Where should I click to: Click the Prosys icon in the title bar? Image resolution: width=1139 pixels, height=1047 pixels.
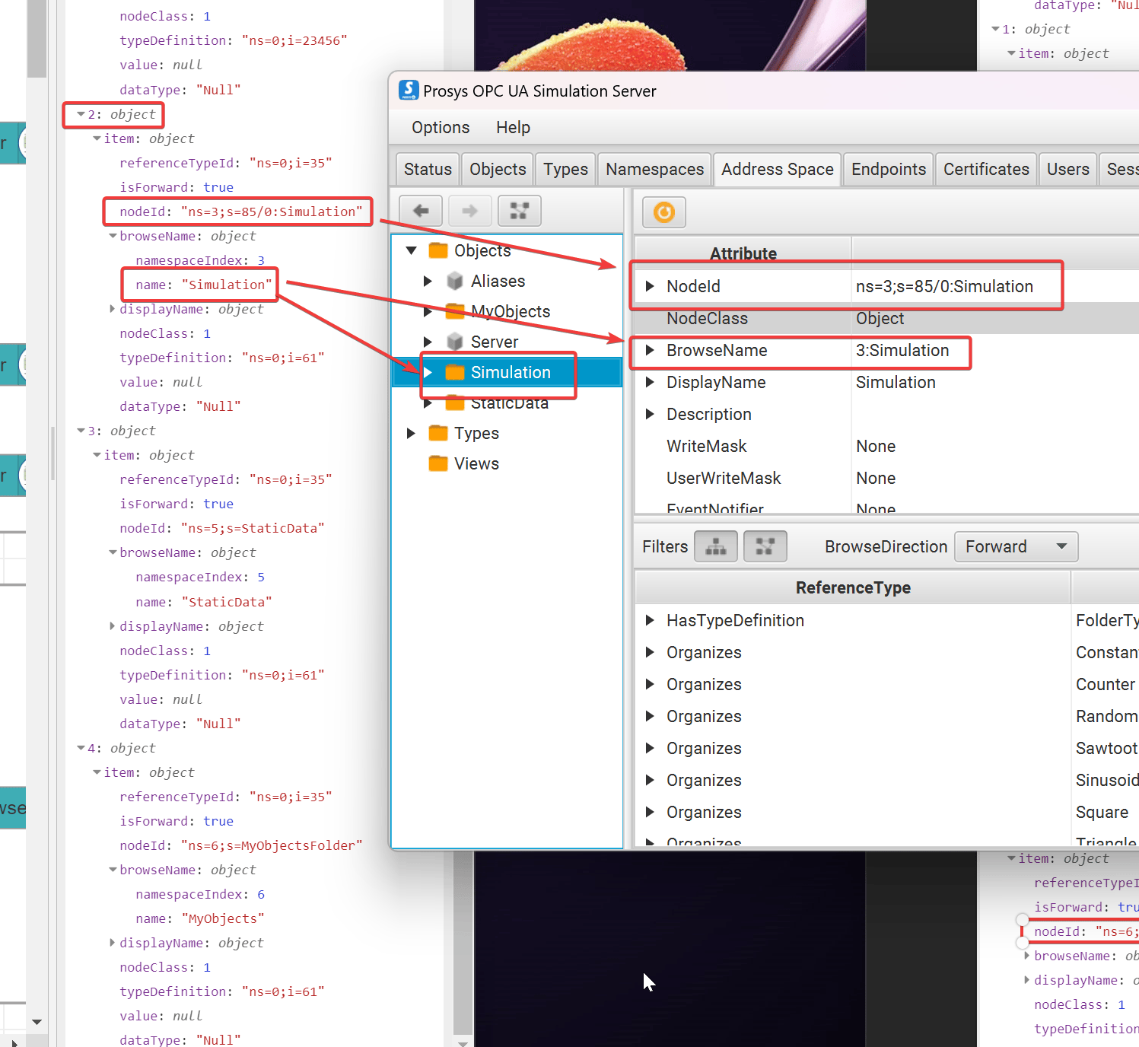point(409,90)
